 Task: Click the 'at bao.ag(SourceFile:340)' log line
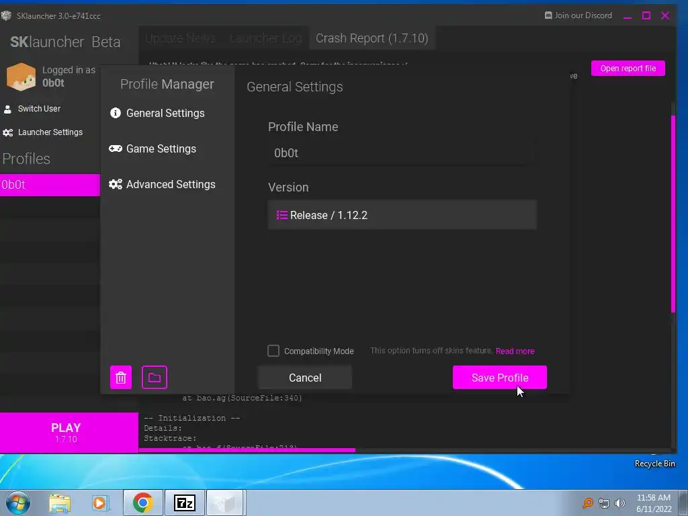click(x=242, y=398)
